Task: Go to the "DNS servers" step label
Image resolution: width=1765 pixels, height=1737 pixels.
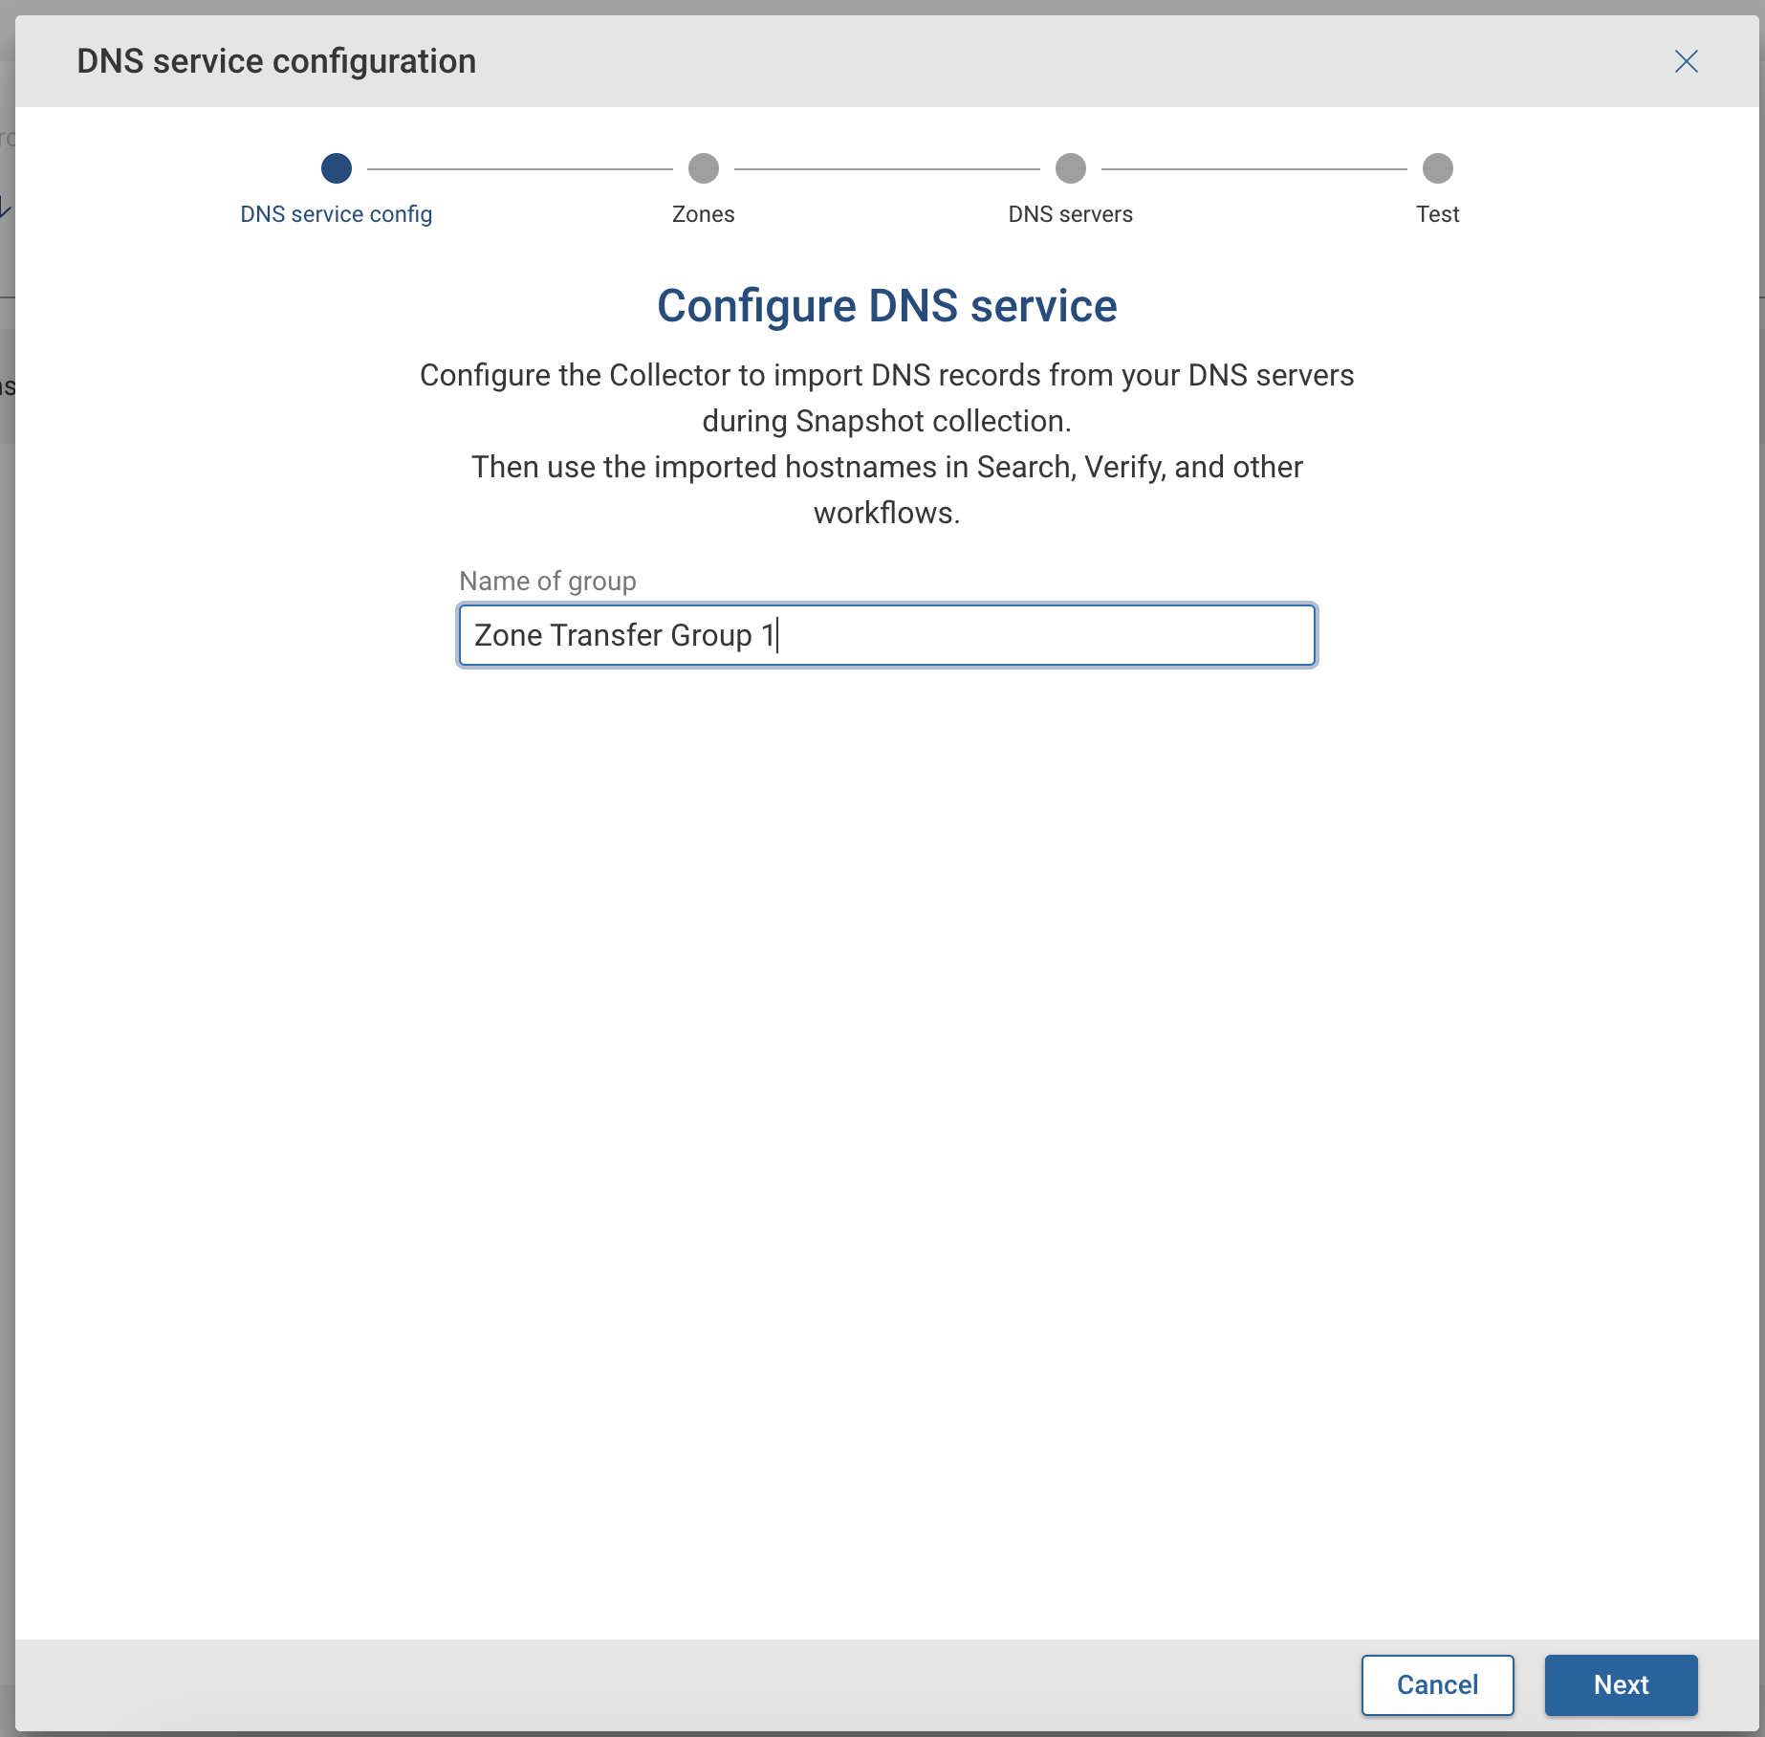Action: (x=1071, y=214)
